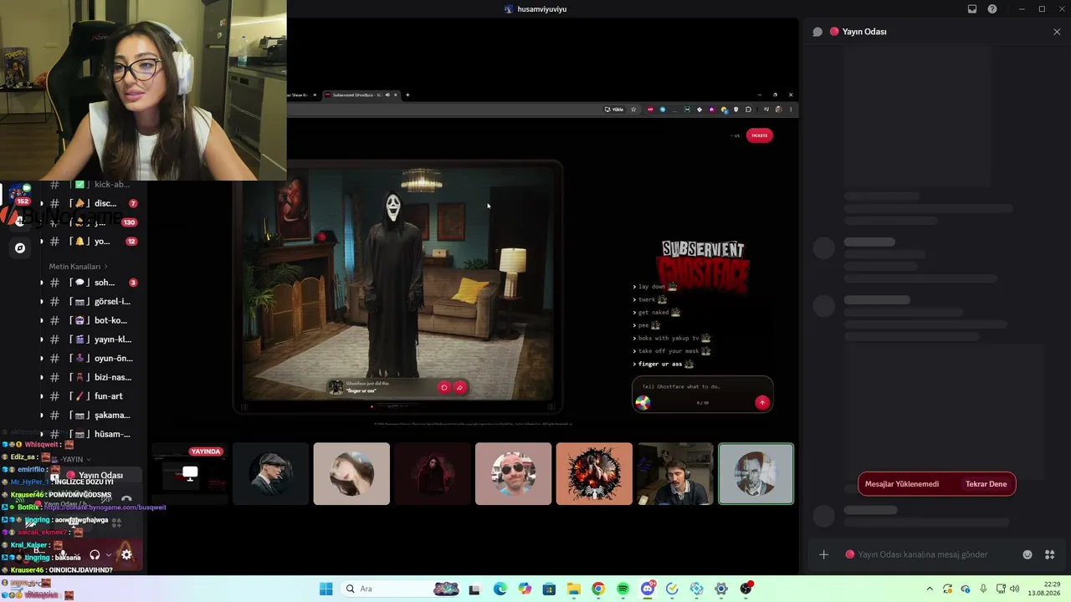Expand the US language dropdown on webpage

(735, 135)
